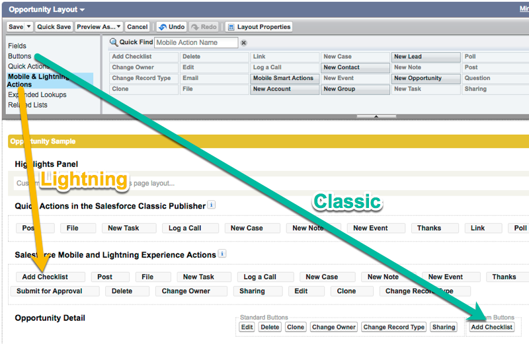The width and height of the screenshot is (529, 344).
Task: Click Sharing in Lightning Experience Actions
Action: pyautogui.click(x=258, y=291)
